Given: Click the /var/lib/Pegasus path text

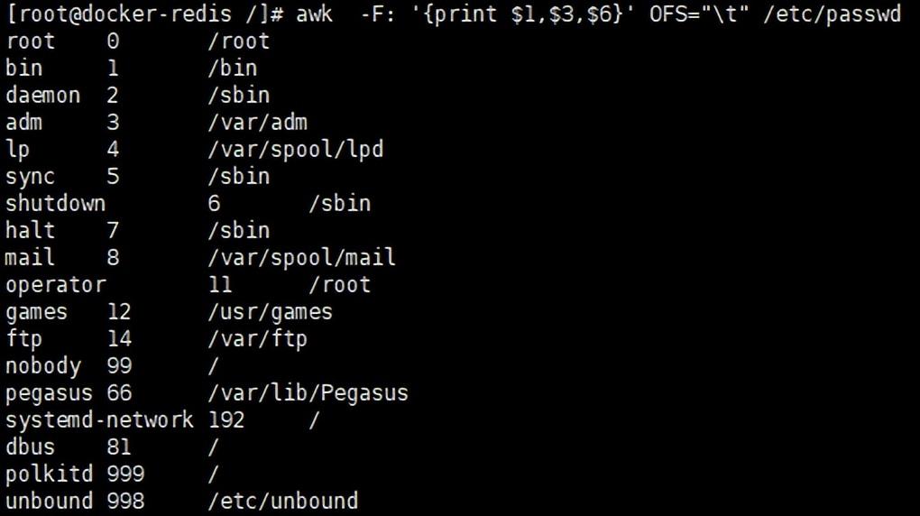Looking at the screenshot, I should tap(308, 393).
